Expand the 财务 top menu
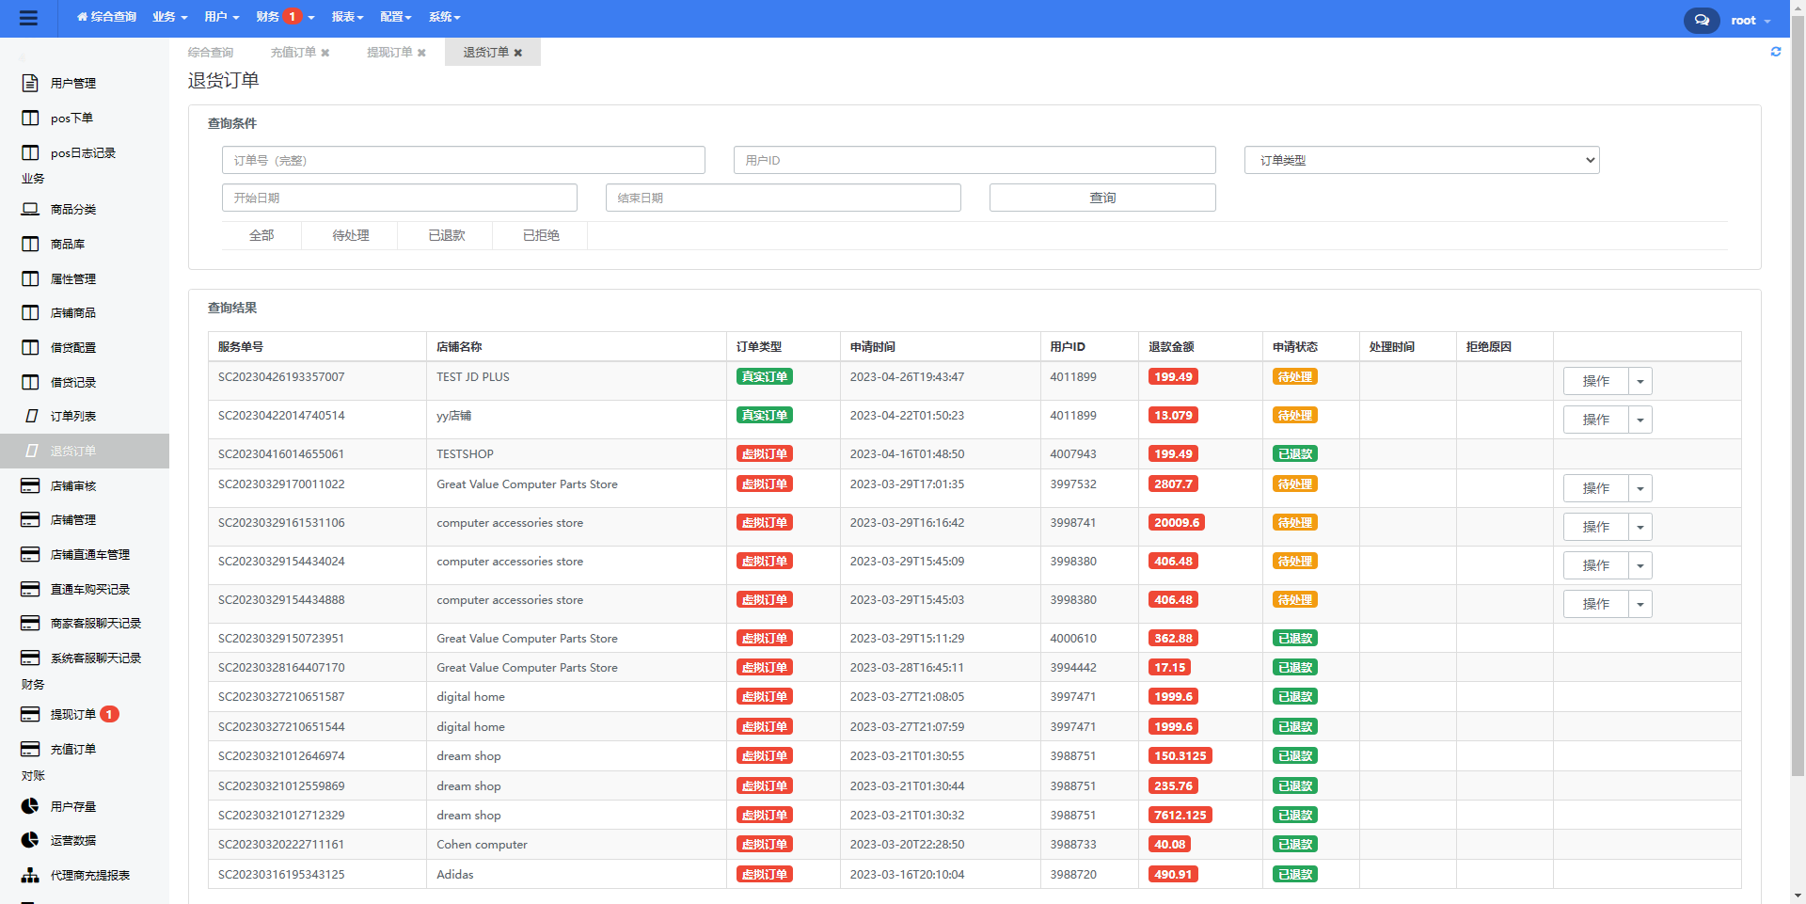The height and width of the screenshot is (904, 1806). pos(285,17)
